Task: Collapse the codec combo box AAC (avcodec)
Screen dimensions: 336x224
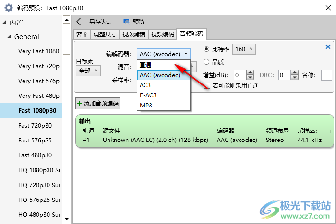Action: click(x=164, y=54)
